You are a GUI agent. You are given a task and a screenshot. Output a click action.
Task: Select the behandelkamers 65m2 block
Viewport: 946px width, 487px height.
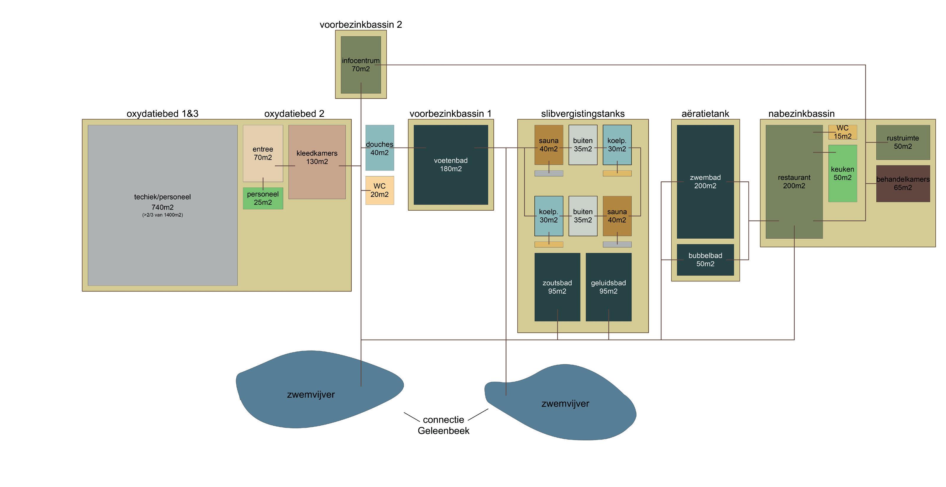903,183
